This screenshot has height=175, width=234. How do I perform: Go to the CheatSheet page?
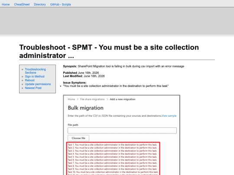pos(22,4)
